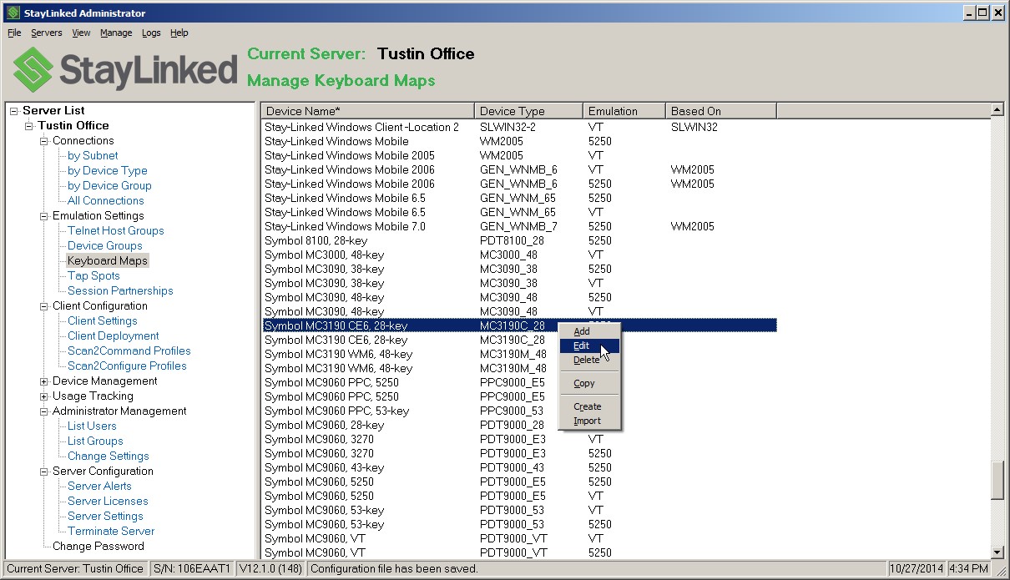1010x580 pixels.
Task: Open the File menu
Action: click(x=13, y=33)
